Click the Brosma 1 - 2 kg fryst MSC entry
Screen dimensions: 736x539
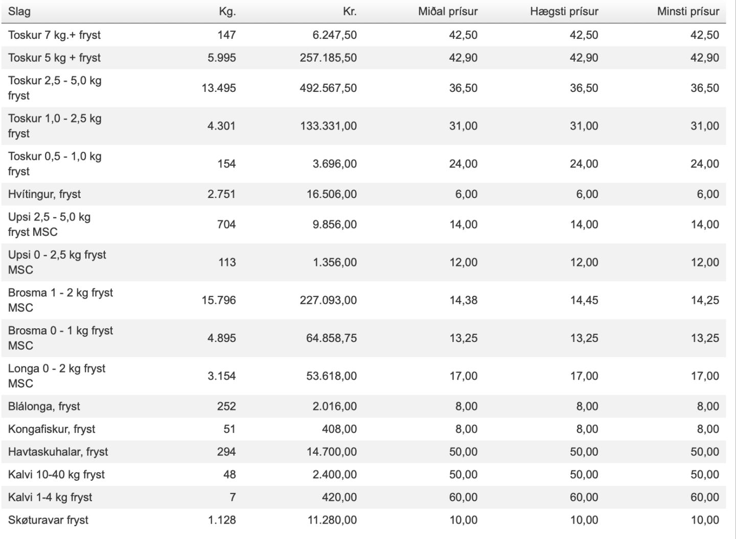(x=60, y=300)
